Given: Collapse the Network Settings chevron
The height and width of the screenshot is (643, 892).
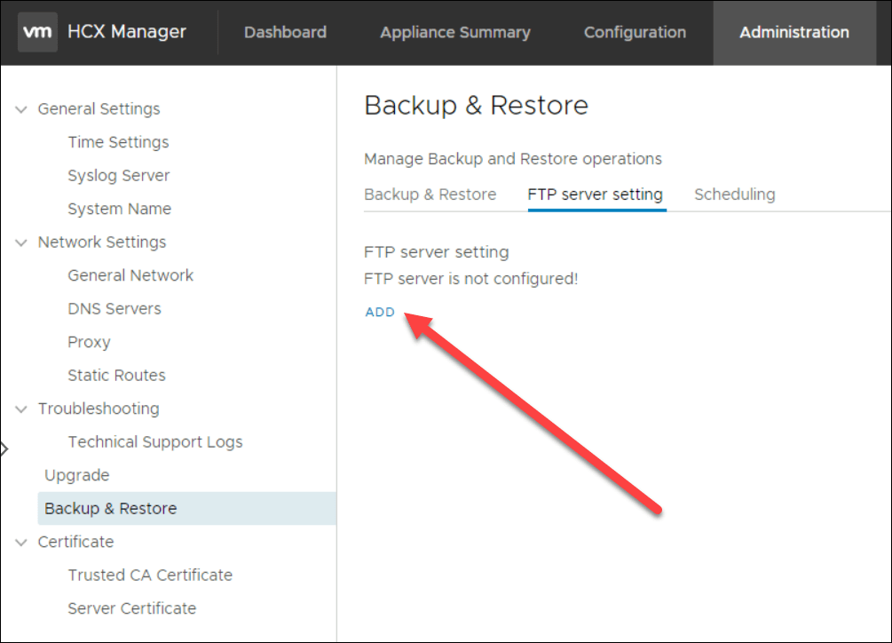Looking at the screenshot, I should coord(21,242).
